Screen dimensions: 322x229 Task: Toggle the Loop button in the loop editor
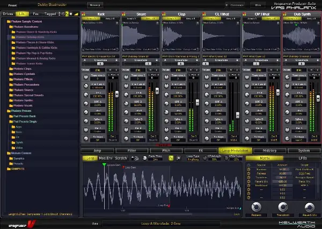[90, 158]
